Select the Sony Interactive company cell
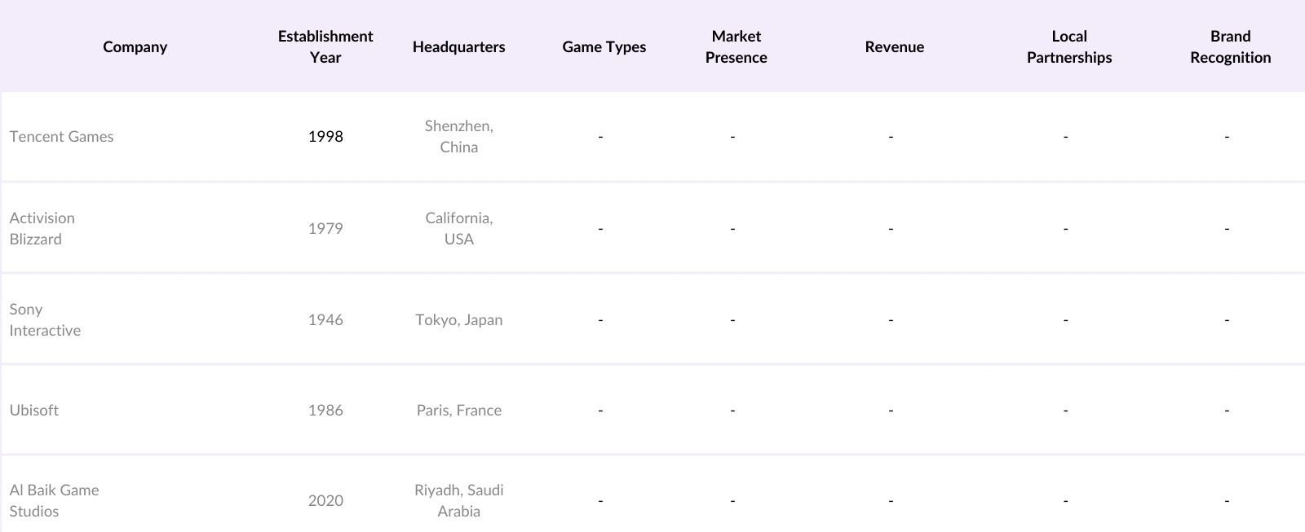Image resolution: width=1305 pixels, height=532 pixels. click(45, 320)
